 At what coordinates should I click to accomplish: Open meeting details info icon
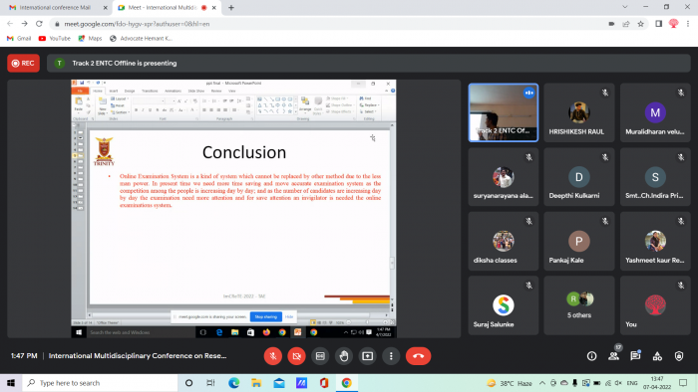coord(591,356)
